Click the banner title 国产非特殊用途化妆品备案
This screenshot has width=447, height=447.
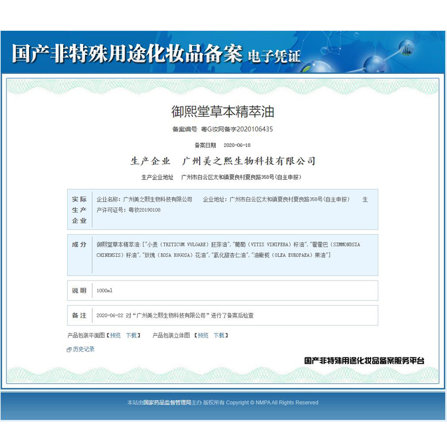[127, 54]
